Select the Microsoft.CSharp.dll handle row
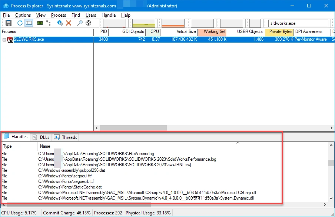The image size is (335, 217). tap(165, 193)
